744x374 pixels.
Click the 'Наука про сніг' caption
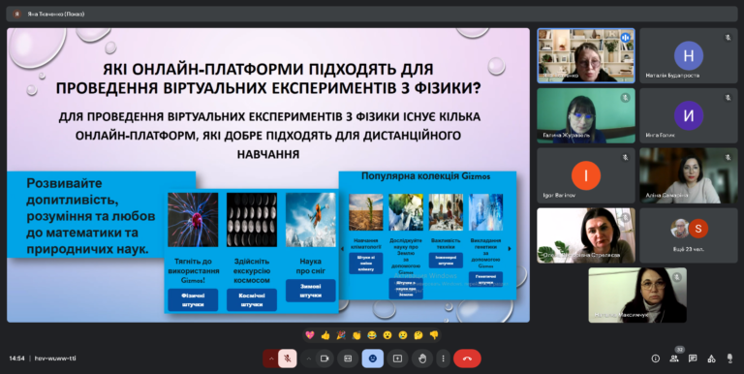click(310, 266)
